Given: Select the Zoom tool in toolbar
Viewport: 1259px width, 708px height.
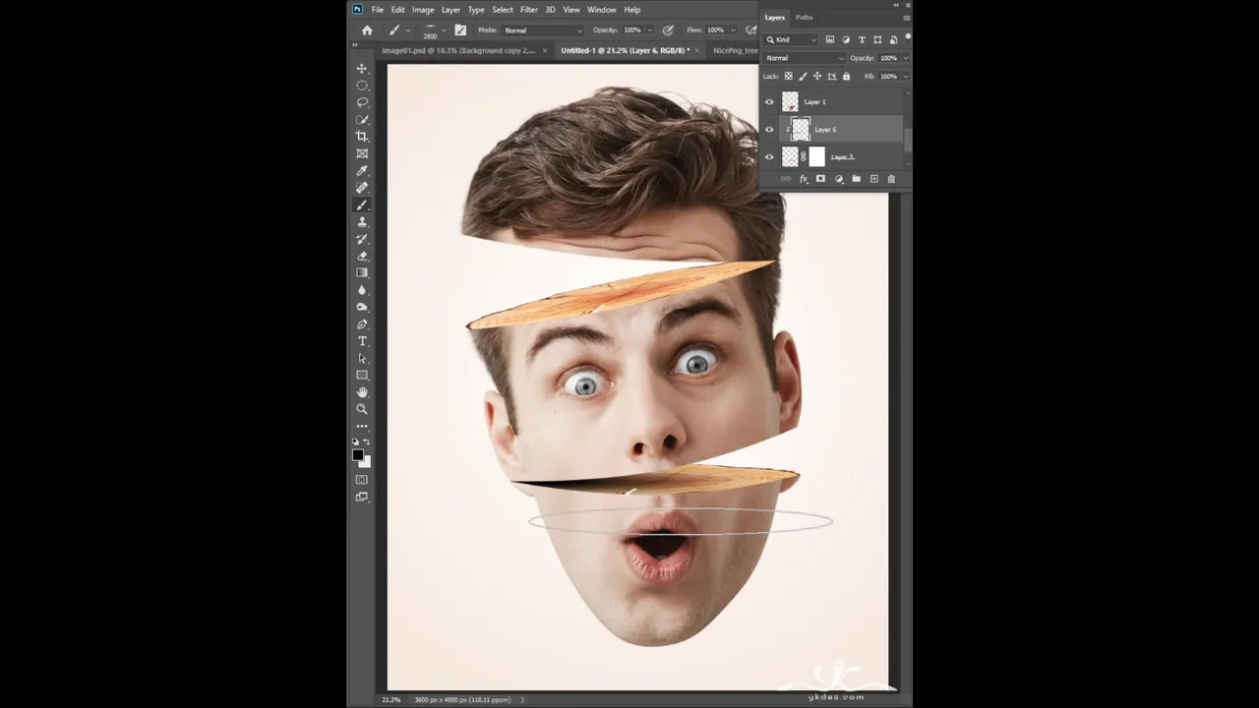Looking at the screenshot, I should (362, 409).
